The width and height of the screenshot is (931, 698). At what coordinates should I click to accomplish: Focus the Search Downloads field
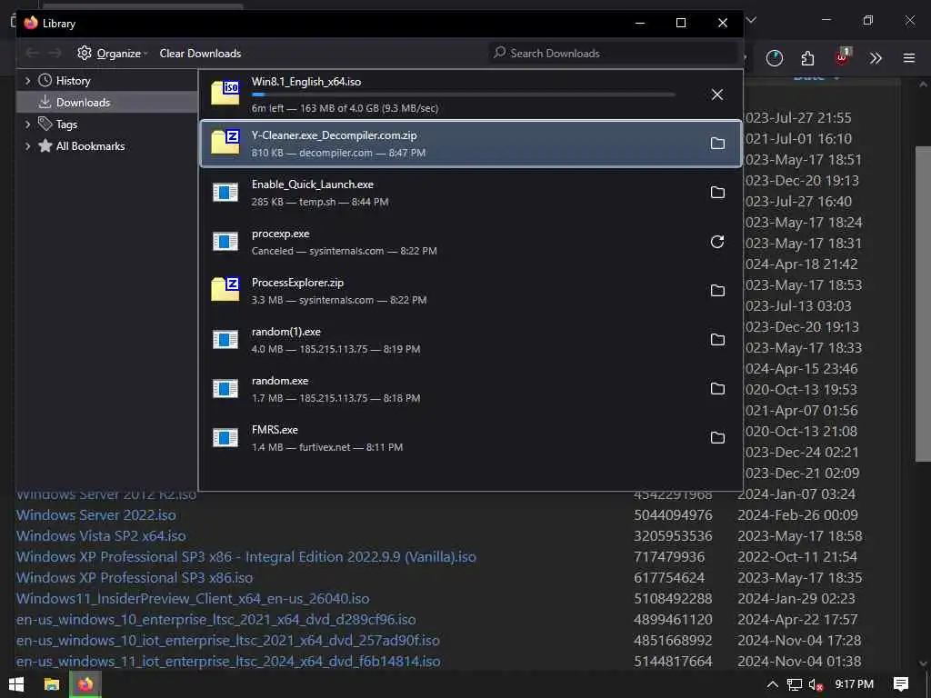pos(613,54)
